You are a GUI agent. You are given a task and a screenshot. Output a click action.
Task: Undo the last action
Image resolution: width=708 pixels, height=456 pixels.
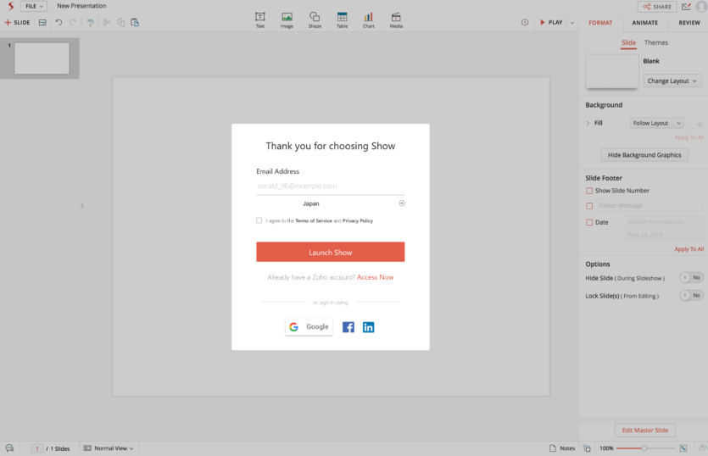59,22
